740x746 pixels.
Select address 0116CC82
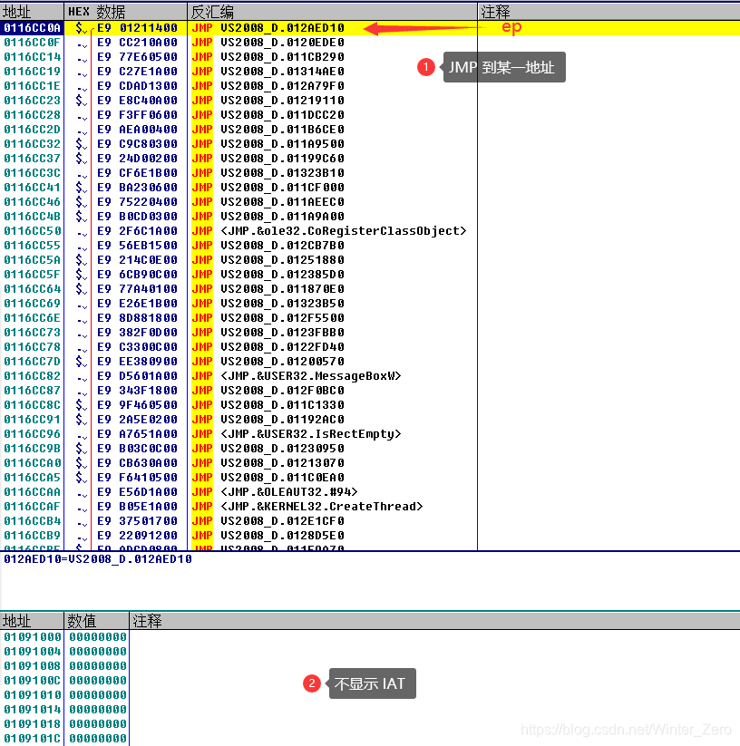coord(33,376)
